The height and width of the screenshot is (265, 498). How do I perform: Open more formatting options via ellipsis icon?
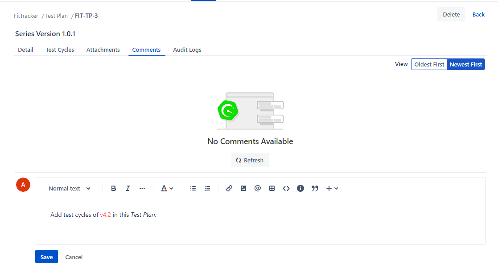[x=142, y=188]
